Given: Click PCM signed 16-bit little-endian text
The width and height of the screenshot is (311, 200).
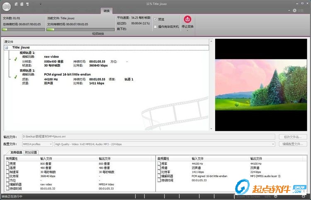Looking at the screenshot, I should [x=67, y=74].
